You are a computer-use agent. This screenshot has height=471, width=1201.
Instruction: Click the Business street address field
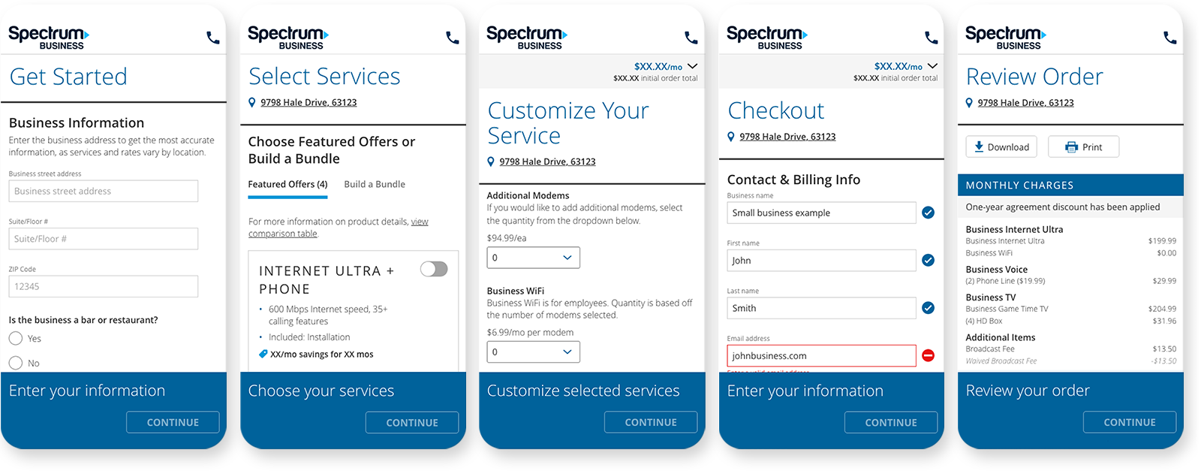[x=104, y=191]
